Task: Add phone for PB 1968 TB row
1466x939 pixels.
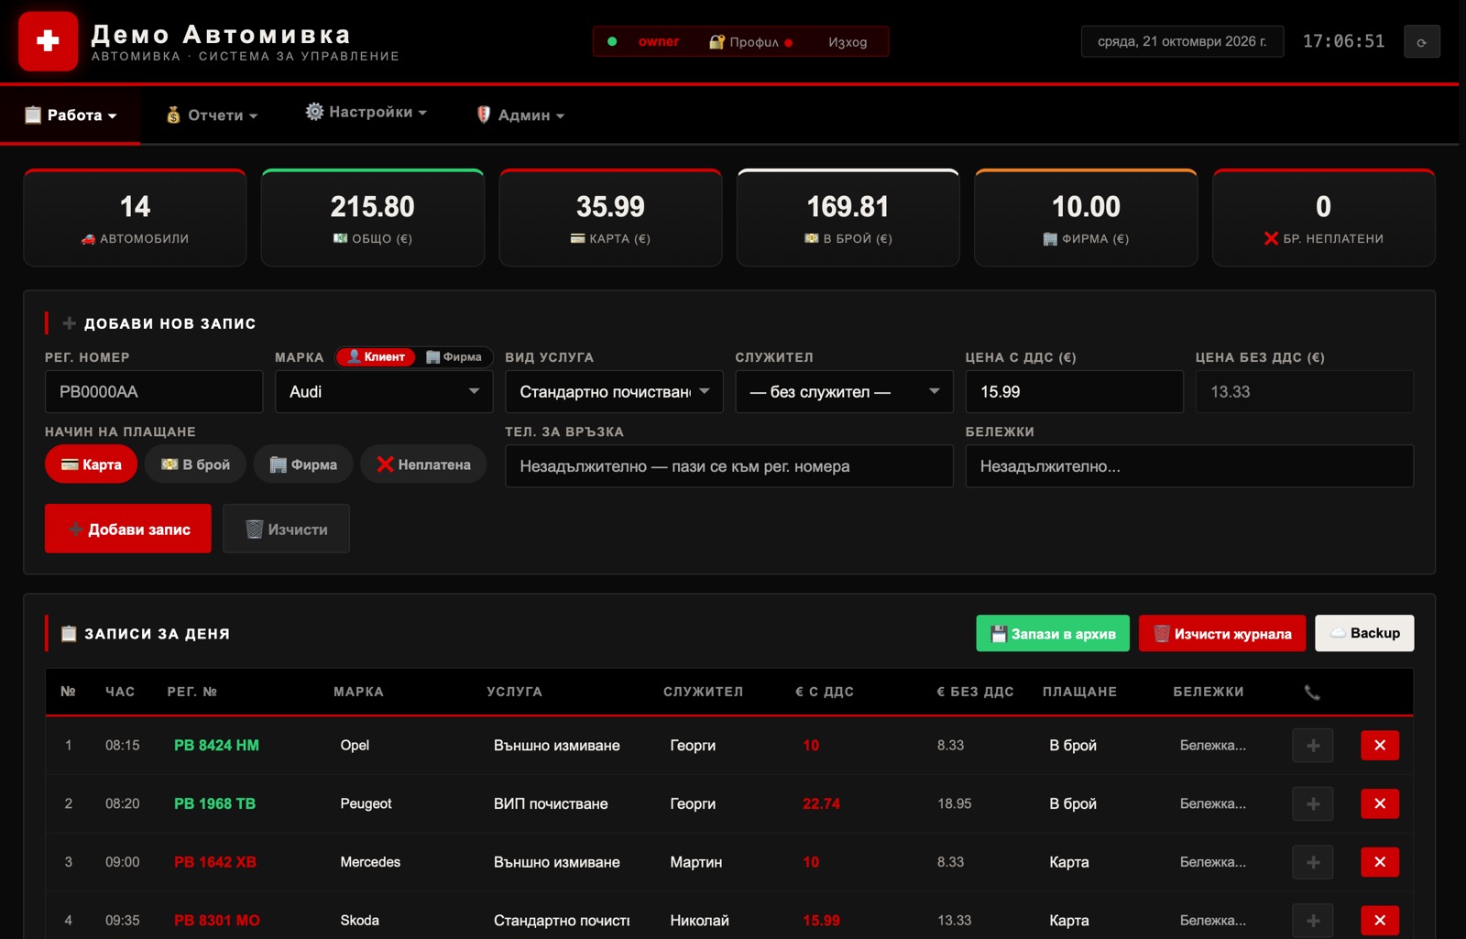Action: coord(1312,804)
